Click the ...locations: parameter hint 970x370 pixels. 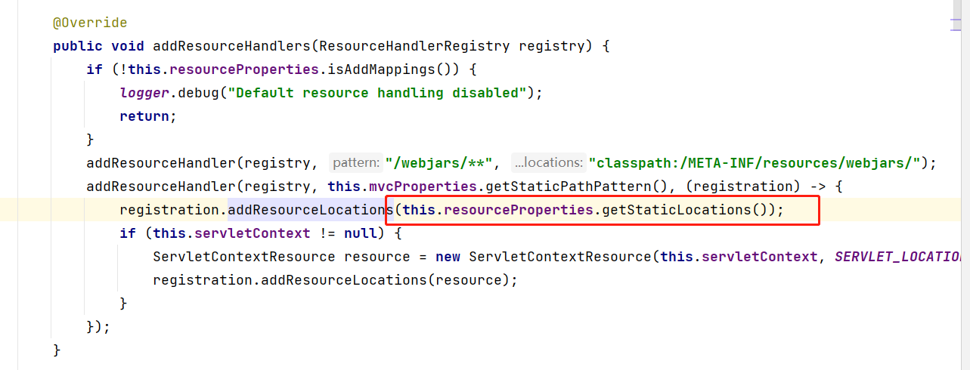click(548, 162)
